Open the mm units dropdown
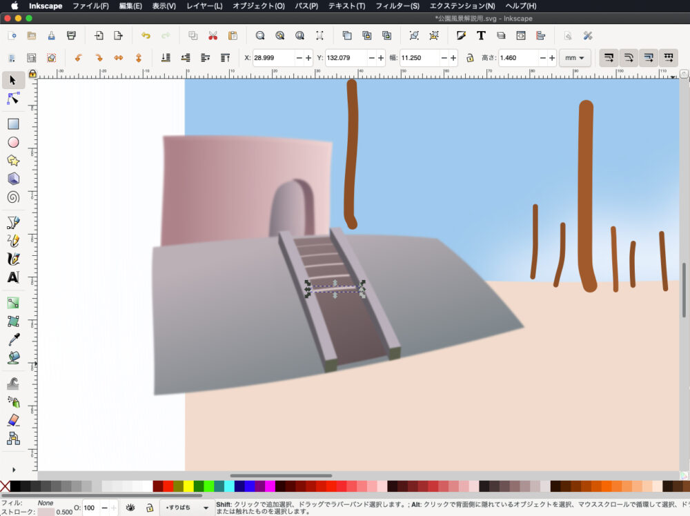 click(x=574, y=58)
